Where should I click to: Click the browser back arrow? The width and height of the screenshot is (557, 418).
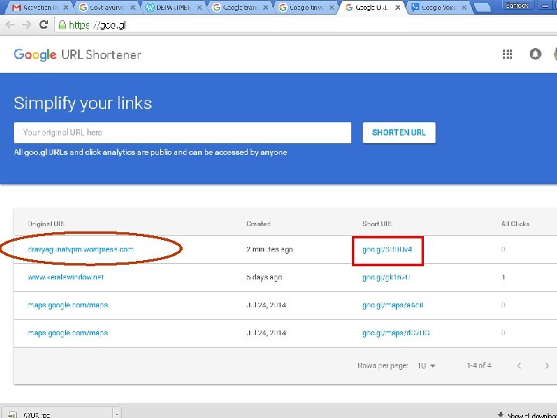click(10, 25)
